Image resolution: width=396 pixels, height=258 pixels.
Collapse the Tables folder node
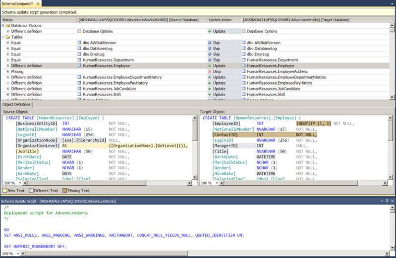pyautogui.click(x=3, y=37)
